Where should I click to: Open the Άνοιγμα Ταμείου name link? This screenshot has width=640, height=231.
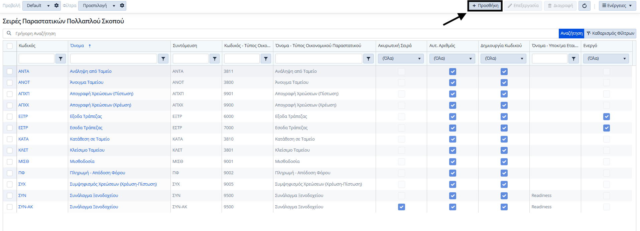tap(87, 82)
